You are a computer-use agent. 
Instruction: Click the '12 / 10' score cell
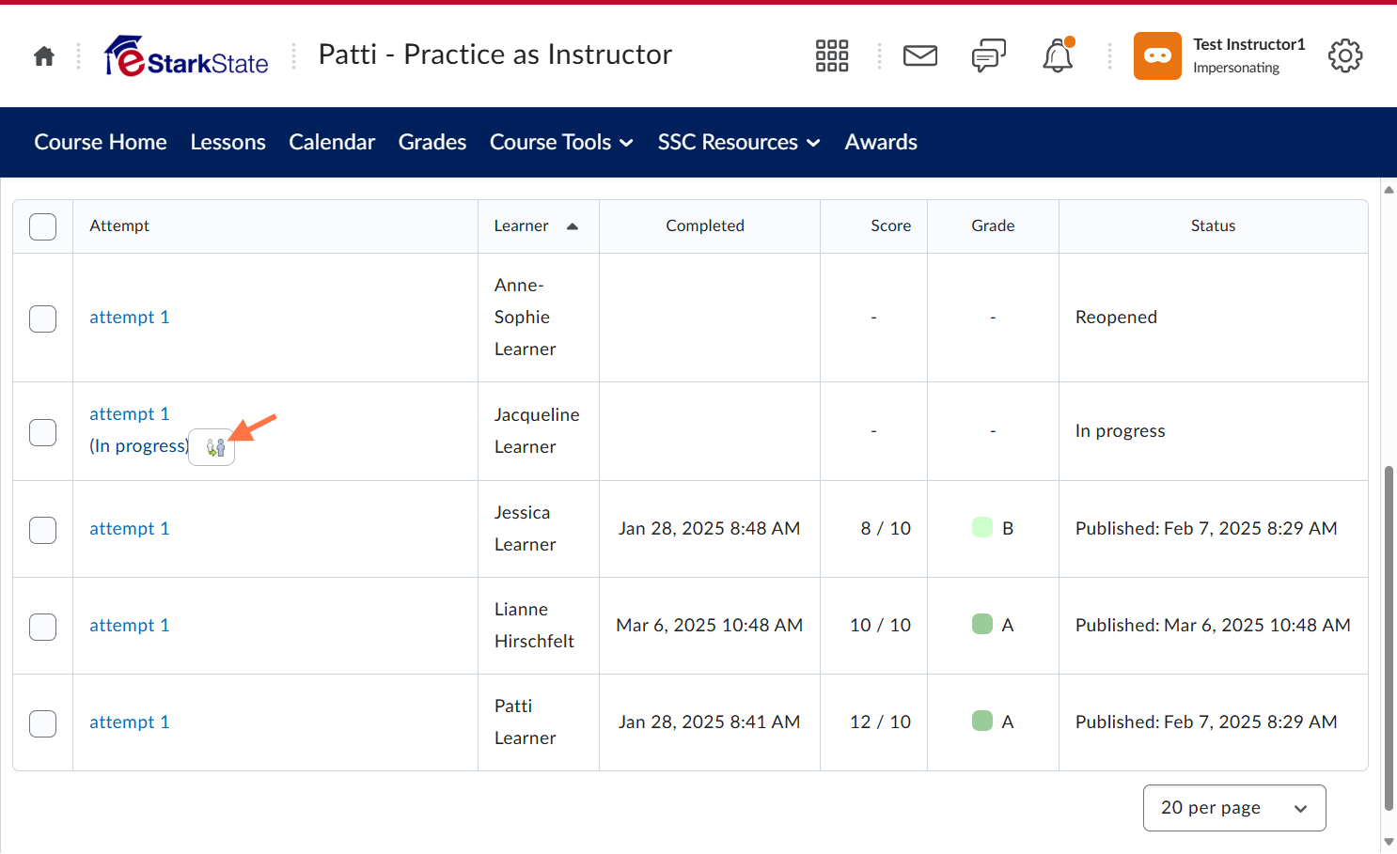point(880,722)
